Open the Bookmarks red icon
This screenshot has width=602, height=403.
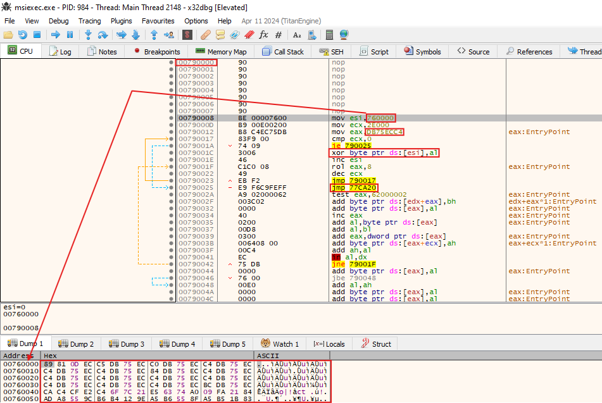(249, 35)
